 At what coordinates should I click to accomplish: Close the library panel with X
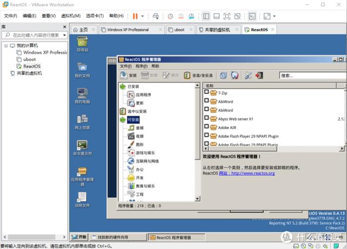[x=65, y=27]
